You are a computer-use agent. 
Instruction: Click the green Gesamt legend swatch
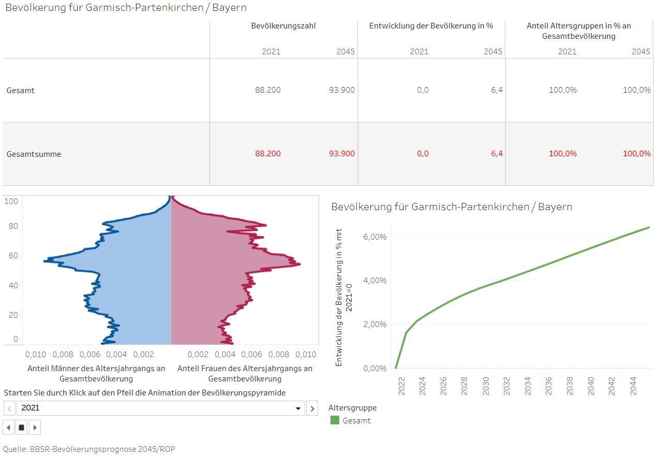[334, 421]
